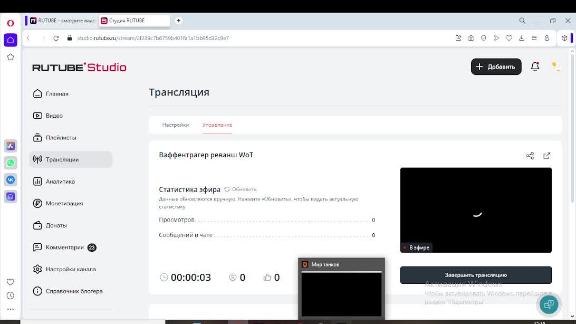This screenshot has width=576, height=324.
Task: Open stream in new window icon
Action: [546, 156]
